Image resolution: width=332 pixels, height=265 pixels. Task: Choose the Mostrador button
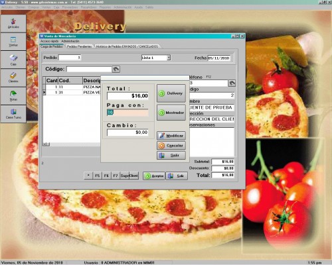pyautogui.click(x=171, y=113)
